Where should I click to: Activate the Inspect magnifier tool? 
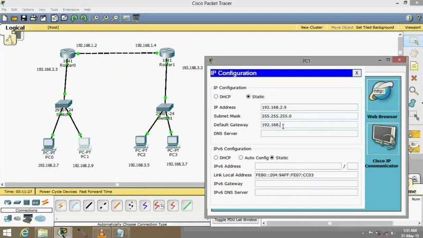414,90
